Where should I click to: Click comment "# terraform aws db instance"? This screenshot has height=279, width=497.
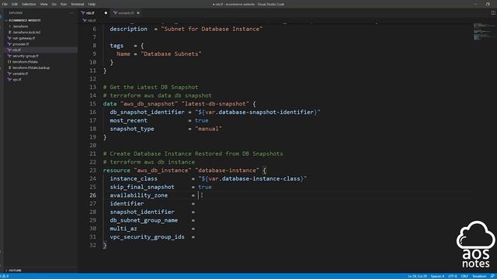[149, 162]
